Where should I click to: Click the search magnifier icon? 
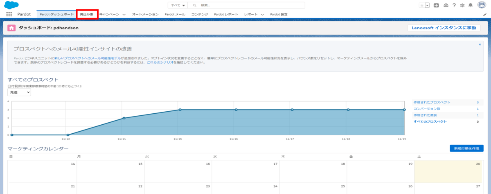tap(194, 5)
